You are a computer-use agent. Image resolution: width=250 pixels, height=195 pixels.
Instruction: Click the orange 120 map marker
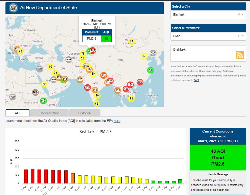tap(80, 80)
